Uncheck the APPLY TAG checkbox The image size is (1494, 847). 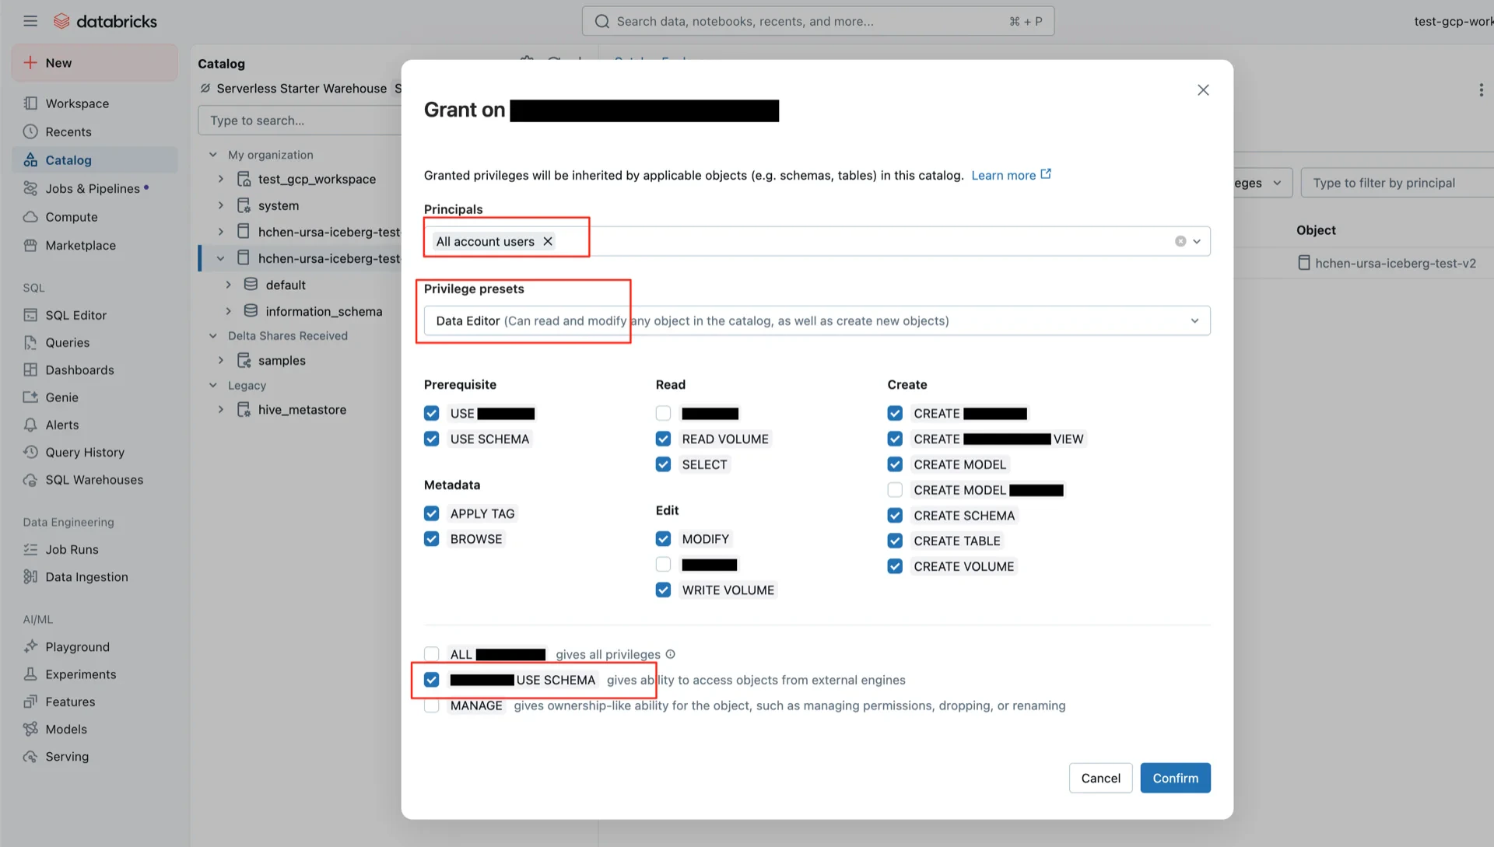432,513
